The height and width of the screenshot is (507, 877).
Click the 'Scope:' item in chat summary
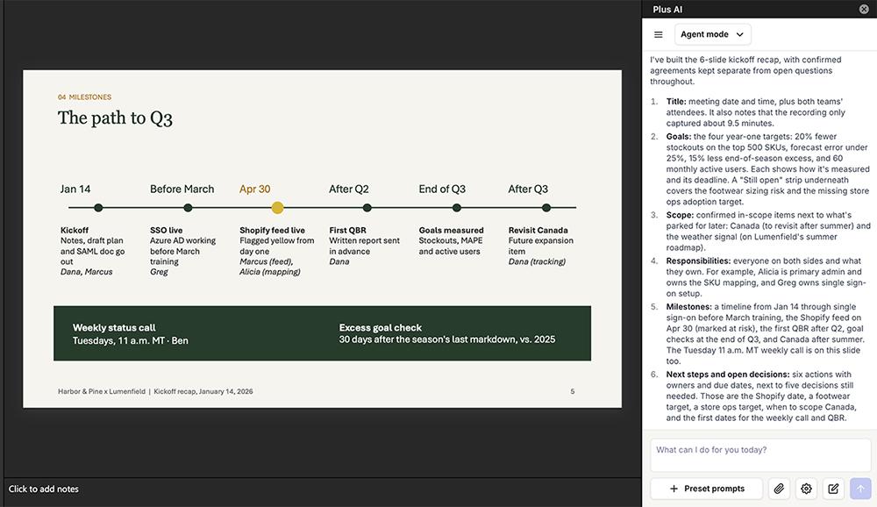pos(680,215)
